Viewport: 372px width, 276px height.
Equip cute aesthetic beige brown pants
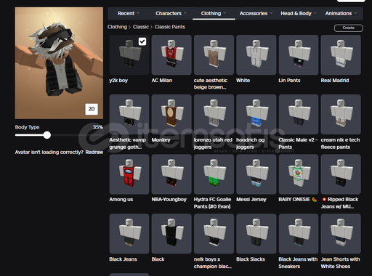coord(214,54)
